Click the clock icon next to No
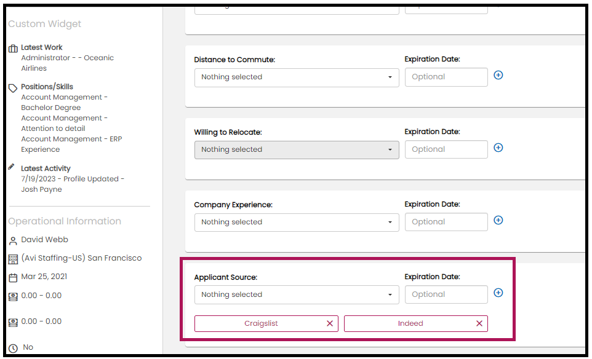Screen dimensions: 592x359 [13, 348]
